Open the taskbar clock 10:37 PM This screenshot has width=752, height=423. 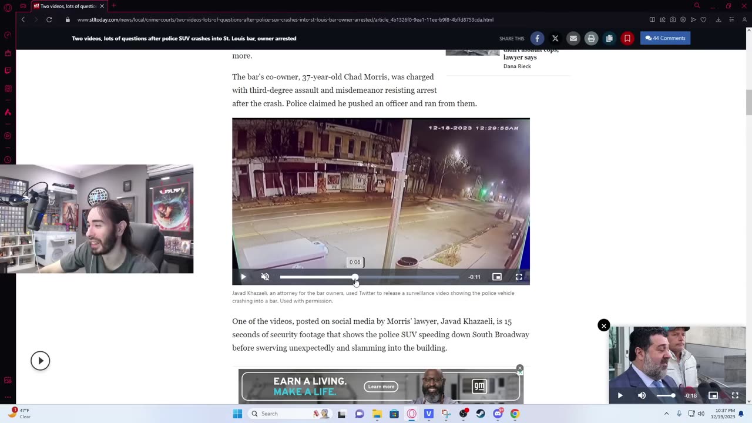pos(723,414)
